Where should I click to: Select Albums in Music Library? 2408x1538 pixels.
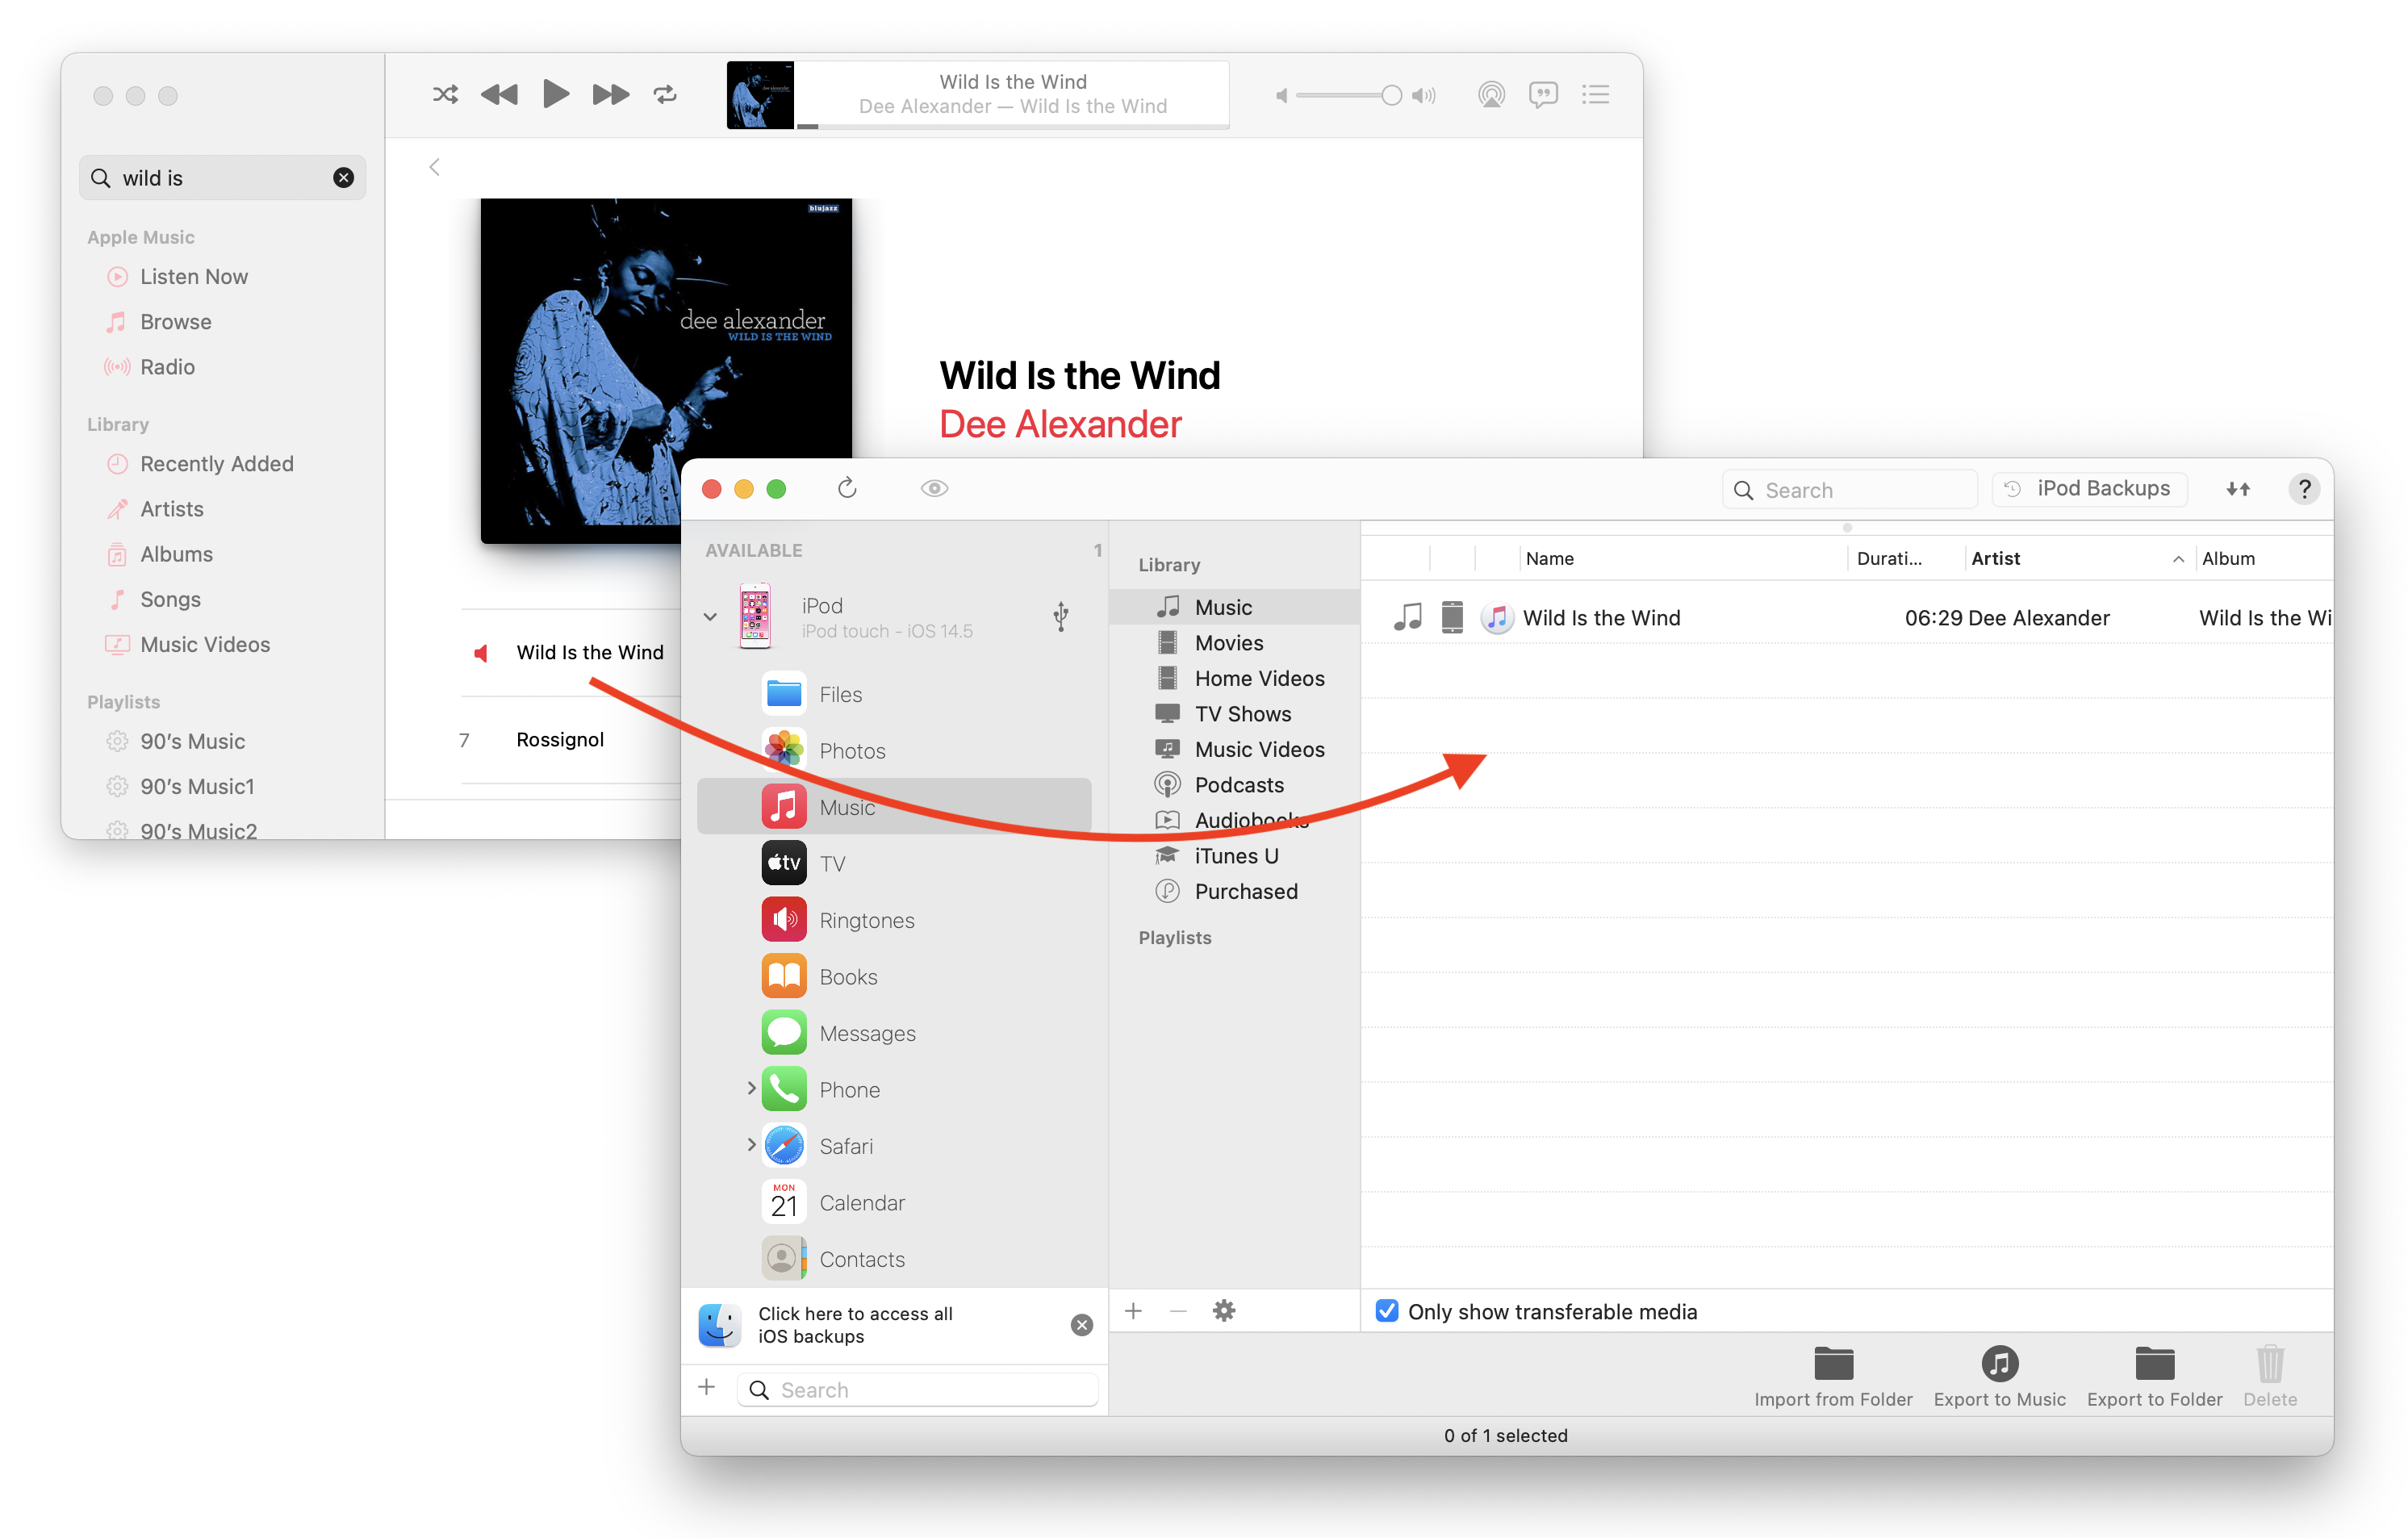tap(176, 554)
